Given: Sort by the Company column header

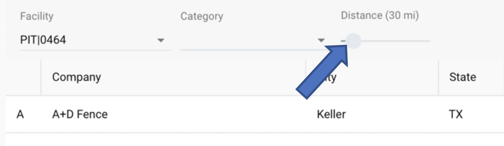Looking at the screenshot, I should coord(77,77).
